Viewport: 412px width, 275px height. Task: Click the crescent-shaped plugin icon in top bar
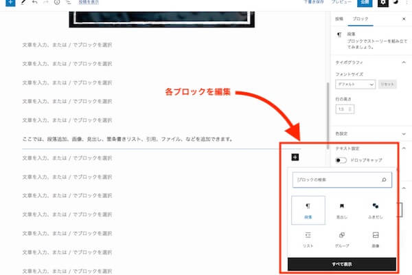click(x=396, y=2)
